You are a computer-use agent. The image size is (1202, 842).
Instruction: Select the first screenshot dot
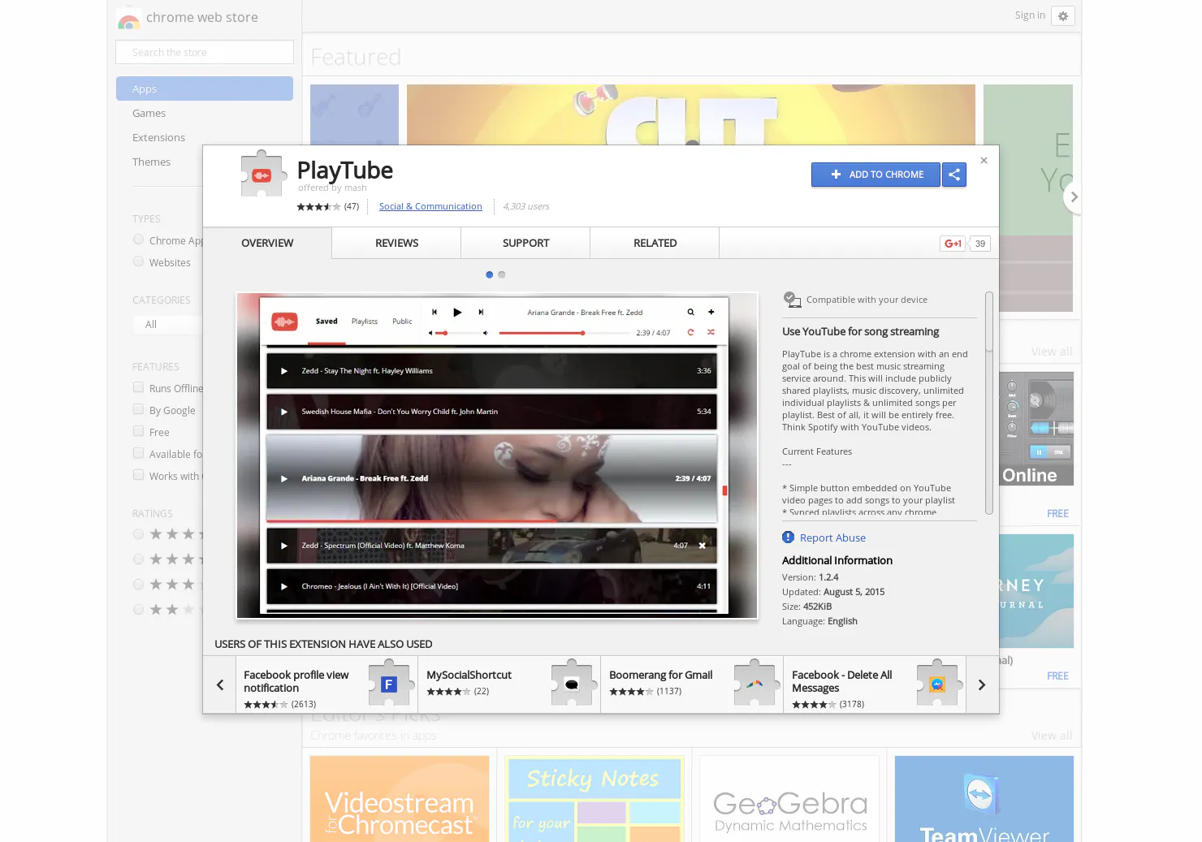coord(489,274)
